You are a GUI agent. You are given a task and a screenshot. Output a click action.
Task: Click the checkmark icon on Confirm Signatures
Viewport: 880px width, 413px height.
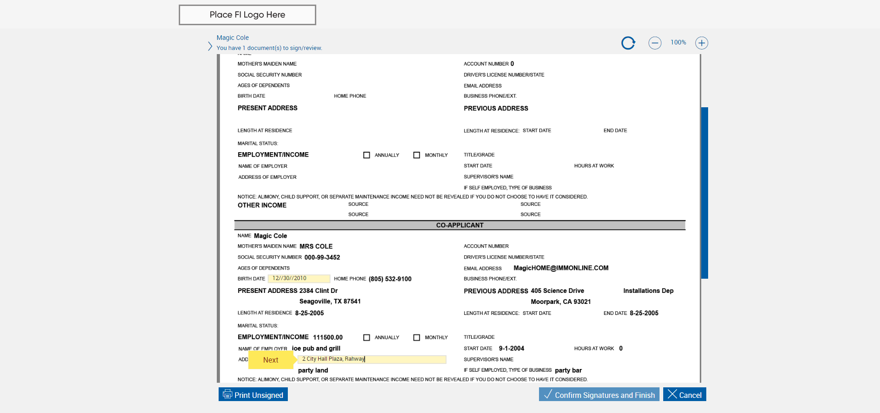(548, 394)
